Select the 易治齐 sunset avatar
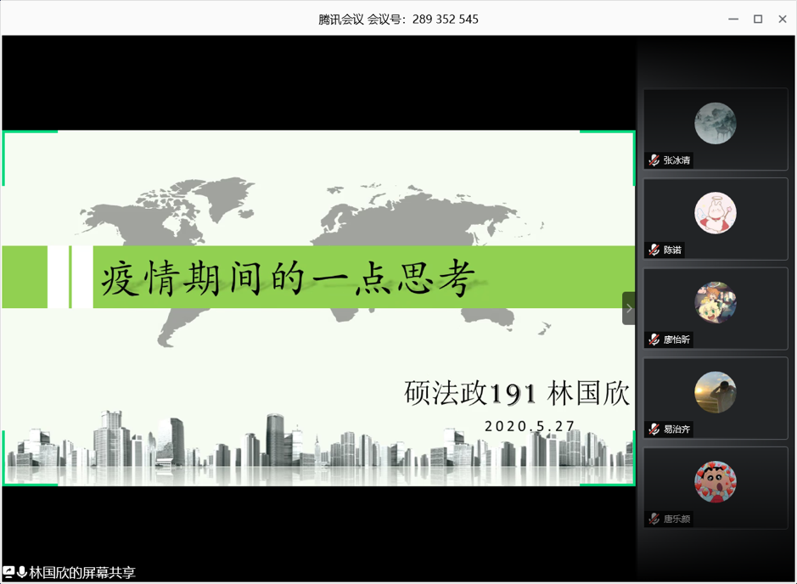This screenshot has width=797, height=584. 715,392
